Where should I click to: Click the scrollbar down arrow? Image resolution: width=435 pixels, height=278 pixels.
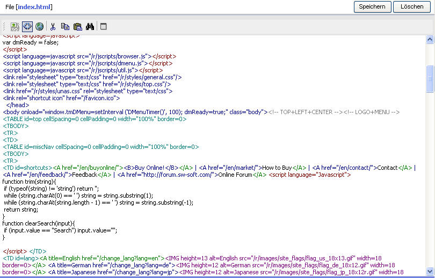tap(430, 271)
